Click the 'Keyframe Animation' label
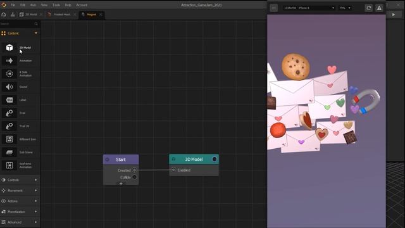This screenshot has height=228, width=405. (x=25, y=165)
